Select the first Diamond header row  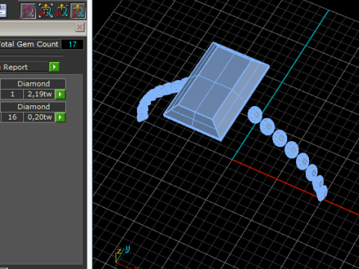tap(33, 84)
